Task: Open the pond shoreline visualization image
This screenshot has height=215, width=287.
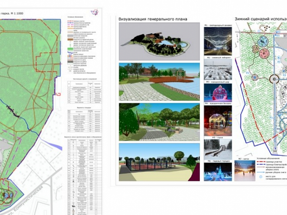Action: [x=159, y=80]
